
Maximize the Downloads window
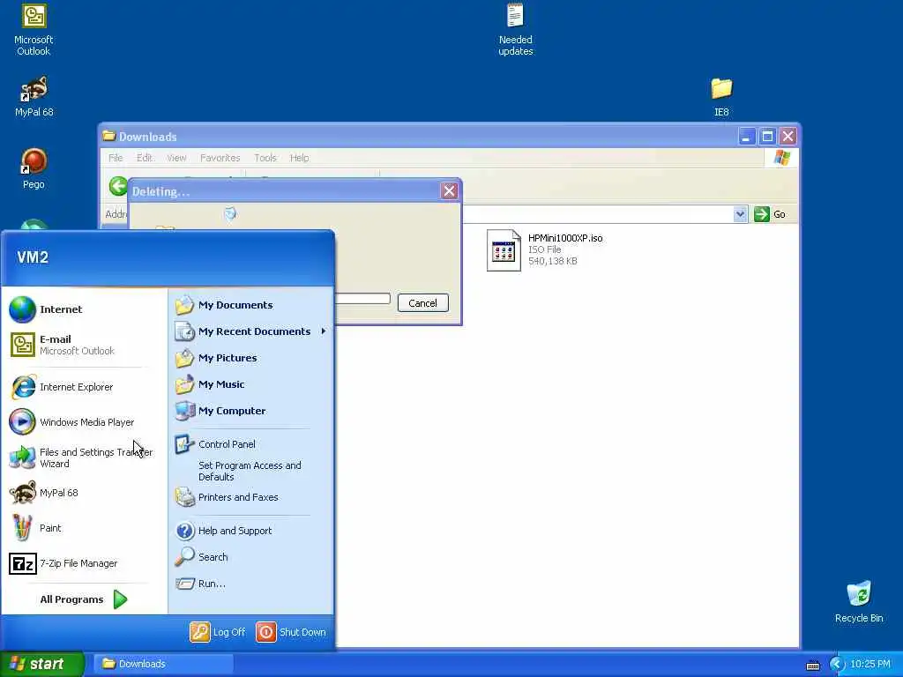[x=767, y=137]
